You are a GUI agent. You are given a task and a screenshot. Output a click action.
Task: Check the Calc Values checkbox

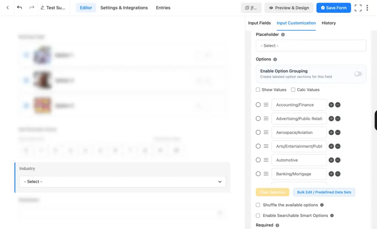tap(293, 90)
